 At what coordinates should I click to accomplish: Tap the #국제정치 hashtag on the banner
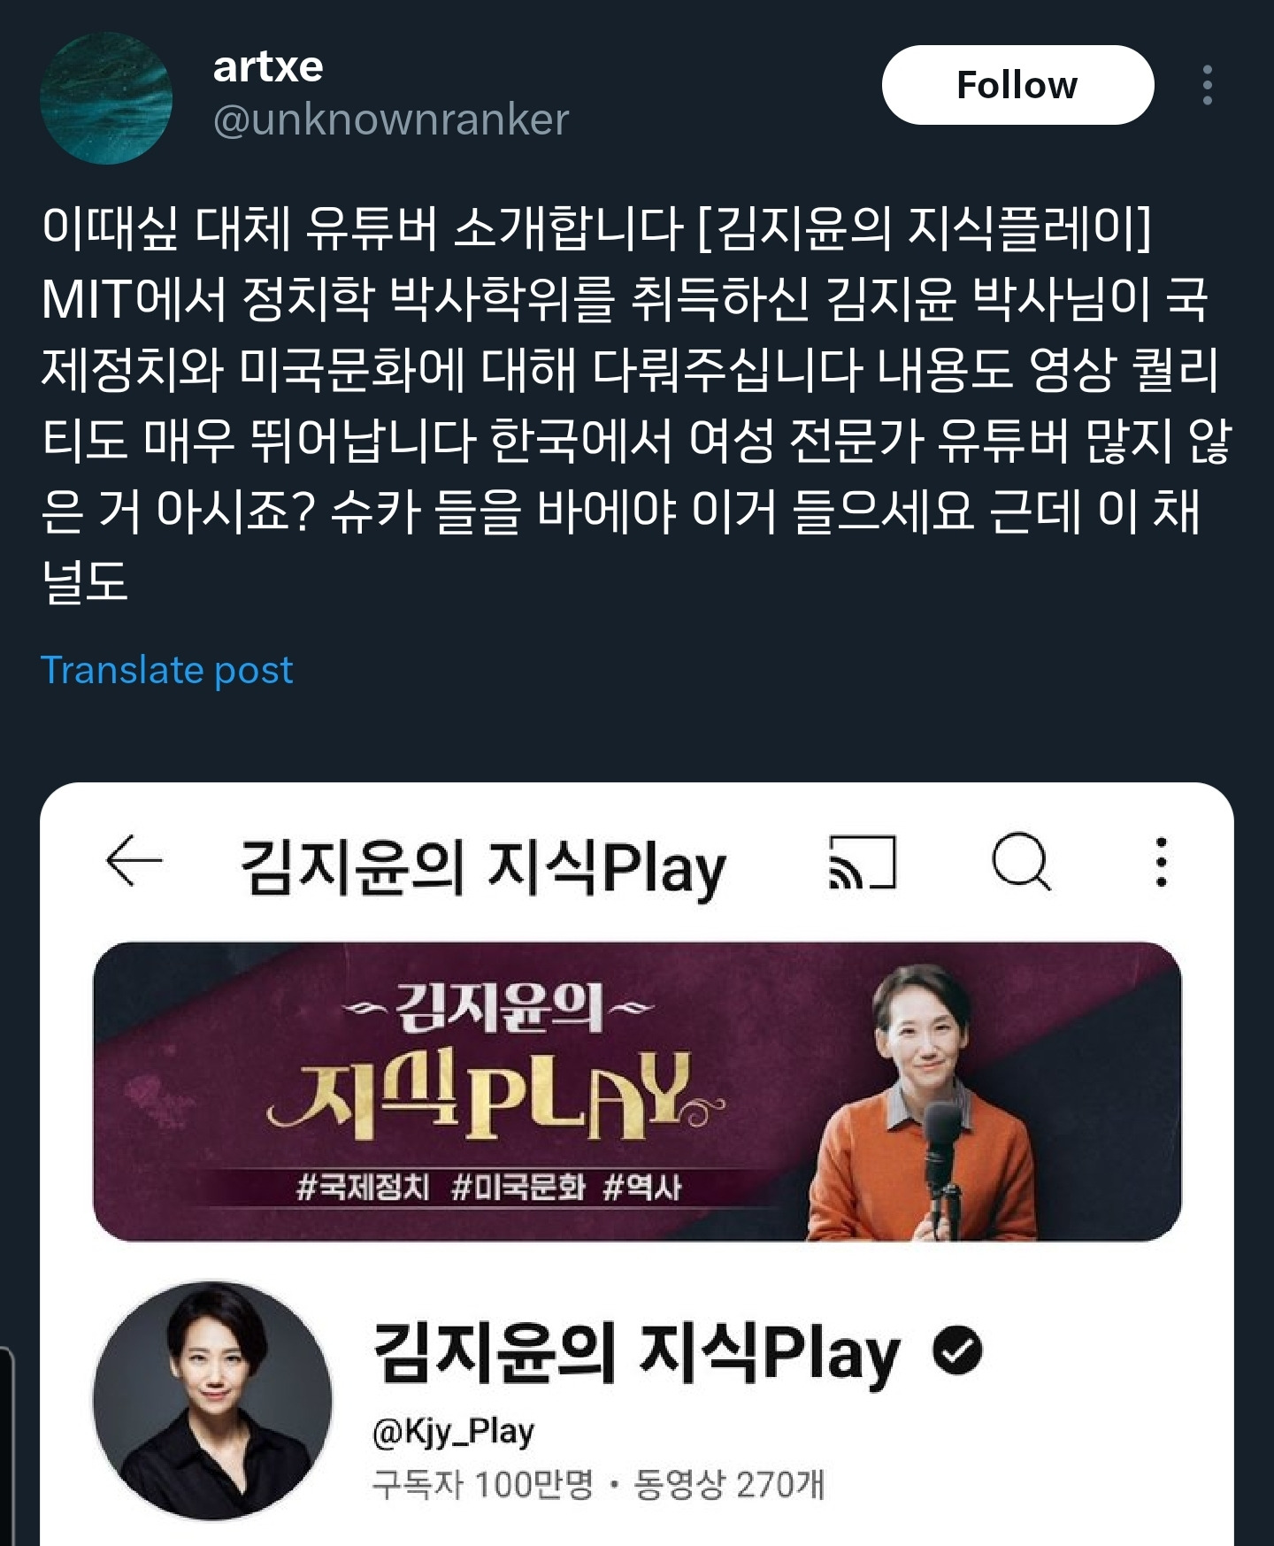click(363, 1187)
